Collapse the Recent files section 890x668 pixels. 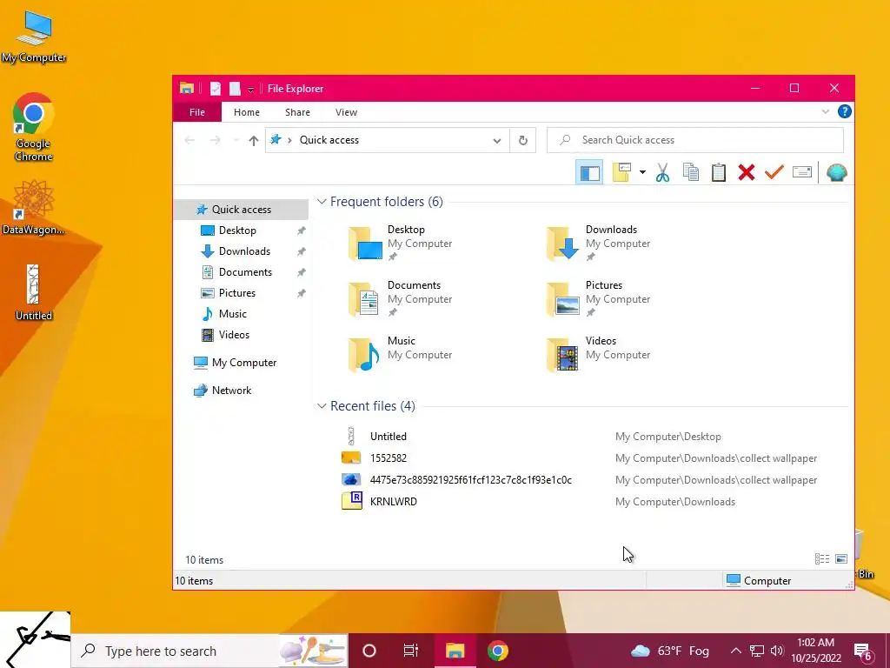pos(322,406)
